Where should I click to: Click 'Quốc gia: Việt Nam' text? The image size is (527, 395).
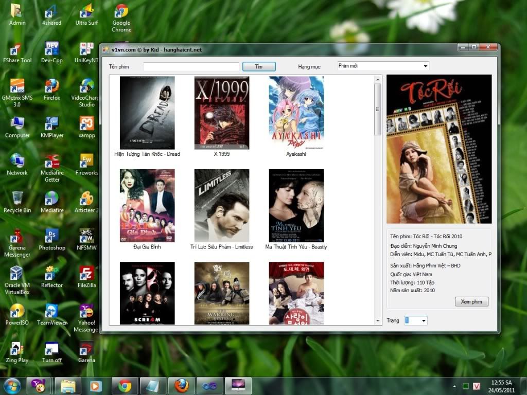pos(411,275)
